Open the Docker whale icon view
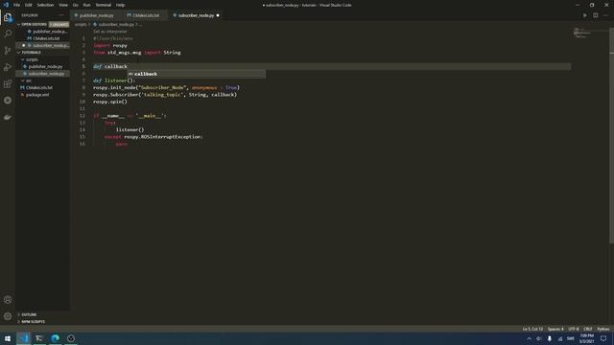 click(8, 117)
